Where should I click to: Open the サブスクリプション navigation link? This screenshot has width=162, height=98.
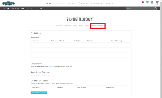click(x=97, y=3)
